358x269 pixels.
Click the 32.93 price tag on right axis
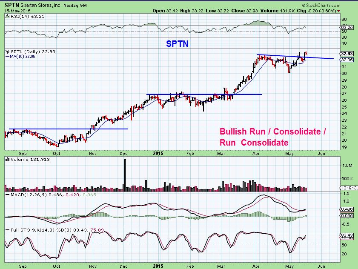[347, 54]
